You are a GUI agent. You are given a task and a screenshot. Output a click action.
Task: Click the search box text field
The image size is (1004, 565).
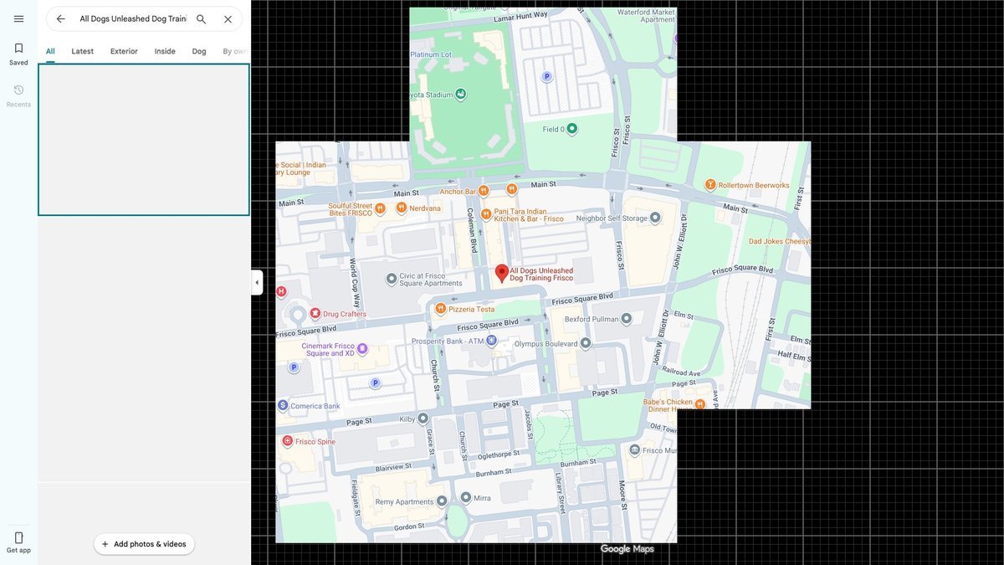pos(132,18)
